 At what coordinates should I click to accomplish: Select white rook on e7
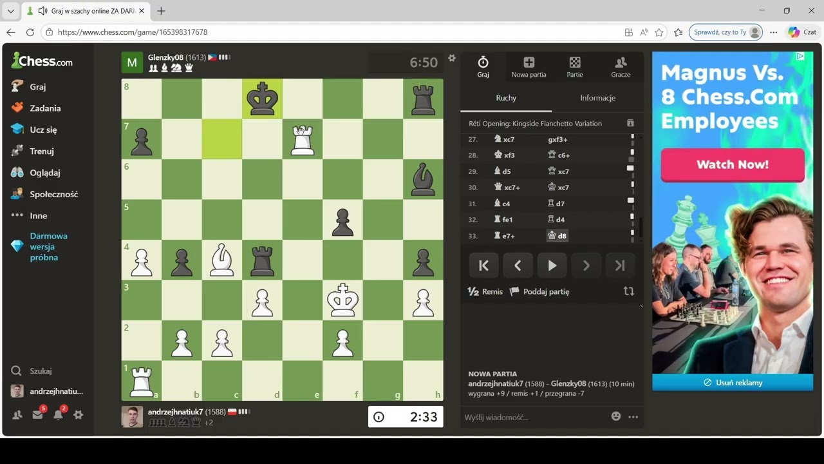click(x=303, y=139)
